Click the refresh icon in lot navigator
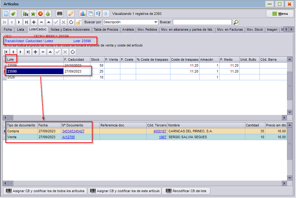This screenshot has width=296, height=198. coord(73,52)
